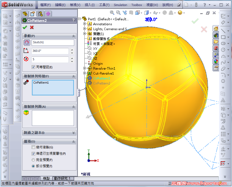Screen dimensions: 232x187
Task: Collapse the 複製排列面 section
Action: click(73, 107)
